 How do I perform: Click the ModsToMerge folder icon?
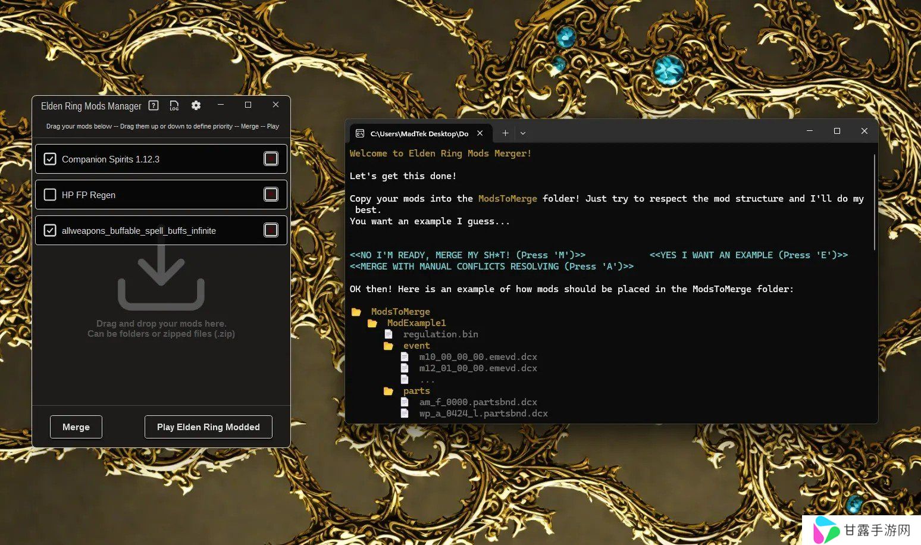[x=356, y=312]
